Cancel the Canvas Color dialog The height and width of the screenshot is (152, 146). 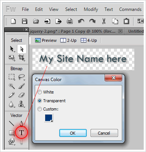[104, 133]
